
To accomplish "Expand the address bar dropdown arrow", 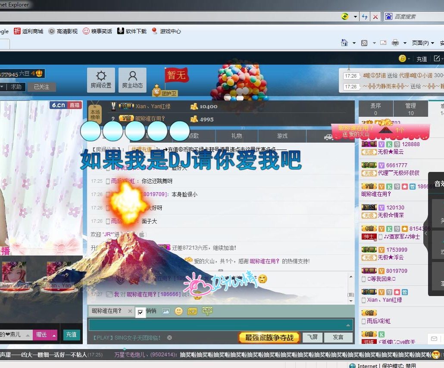I will point(355,17).
